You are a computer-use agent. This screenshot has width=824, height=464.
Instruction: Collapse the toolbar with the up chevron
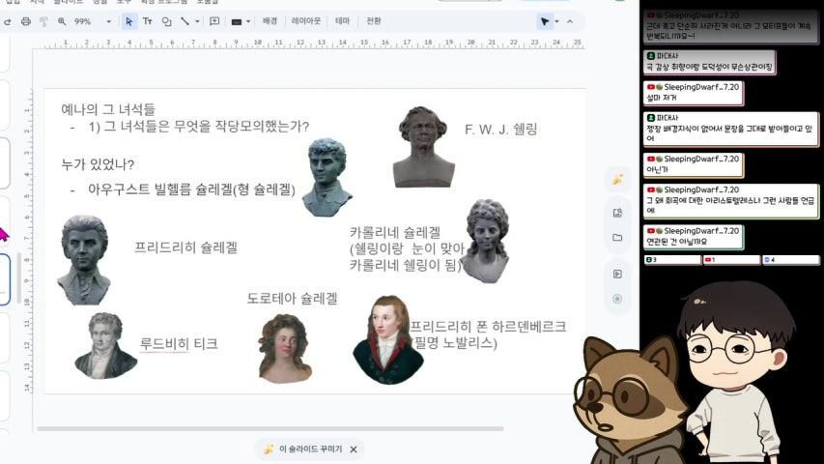pos(570,21)
